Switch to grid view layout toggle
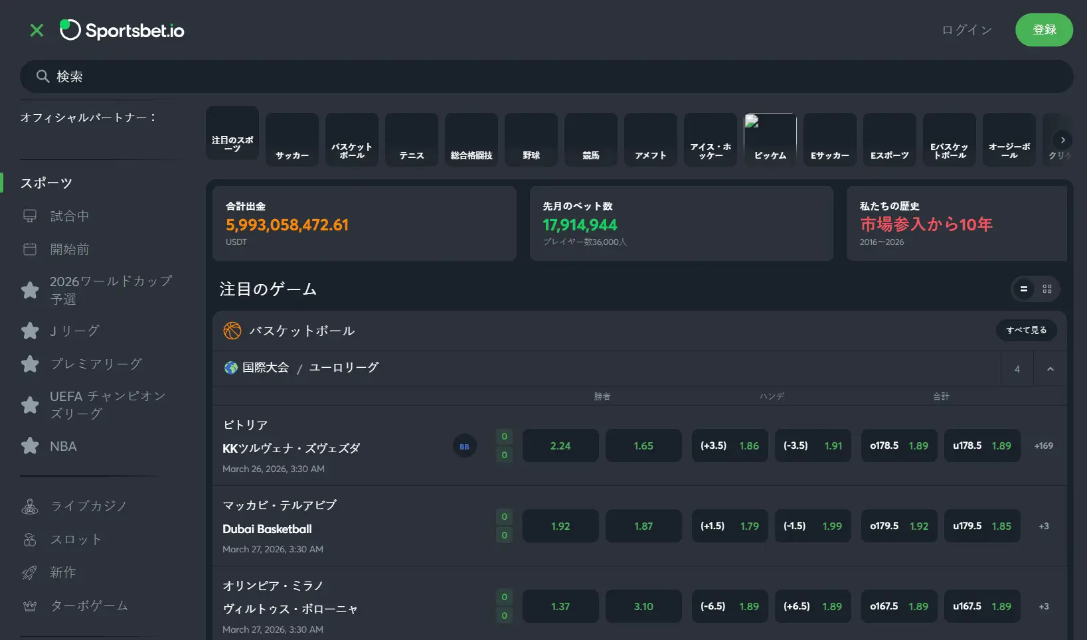Viewport: 1087px width, 640px height. [x=1047, y=289]
